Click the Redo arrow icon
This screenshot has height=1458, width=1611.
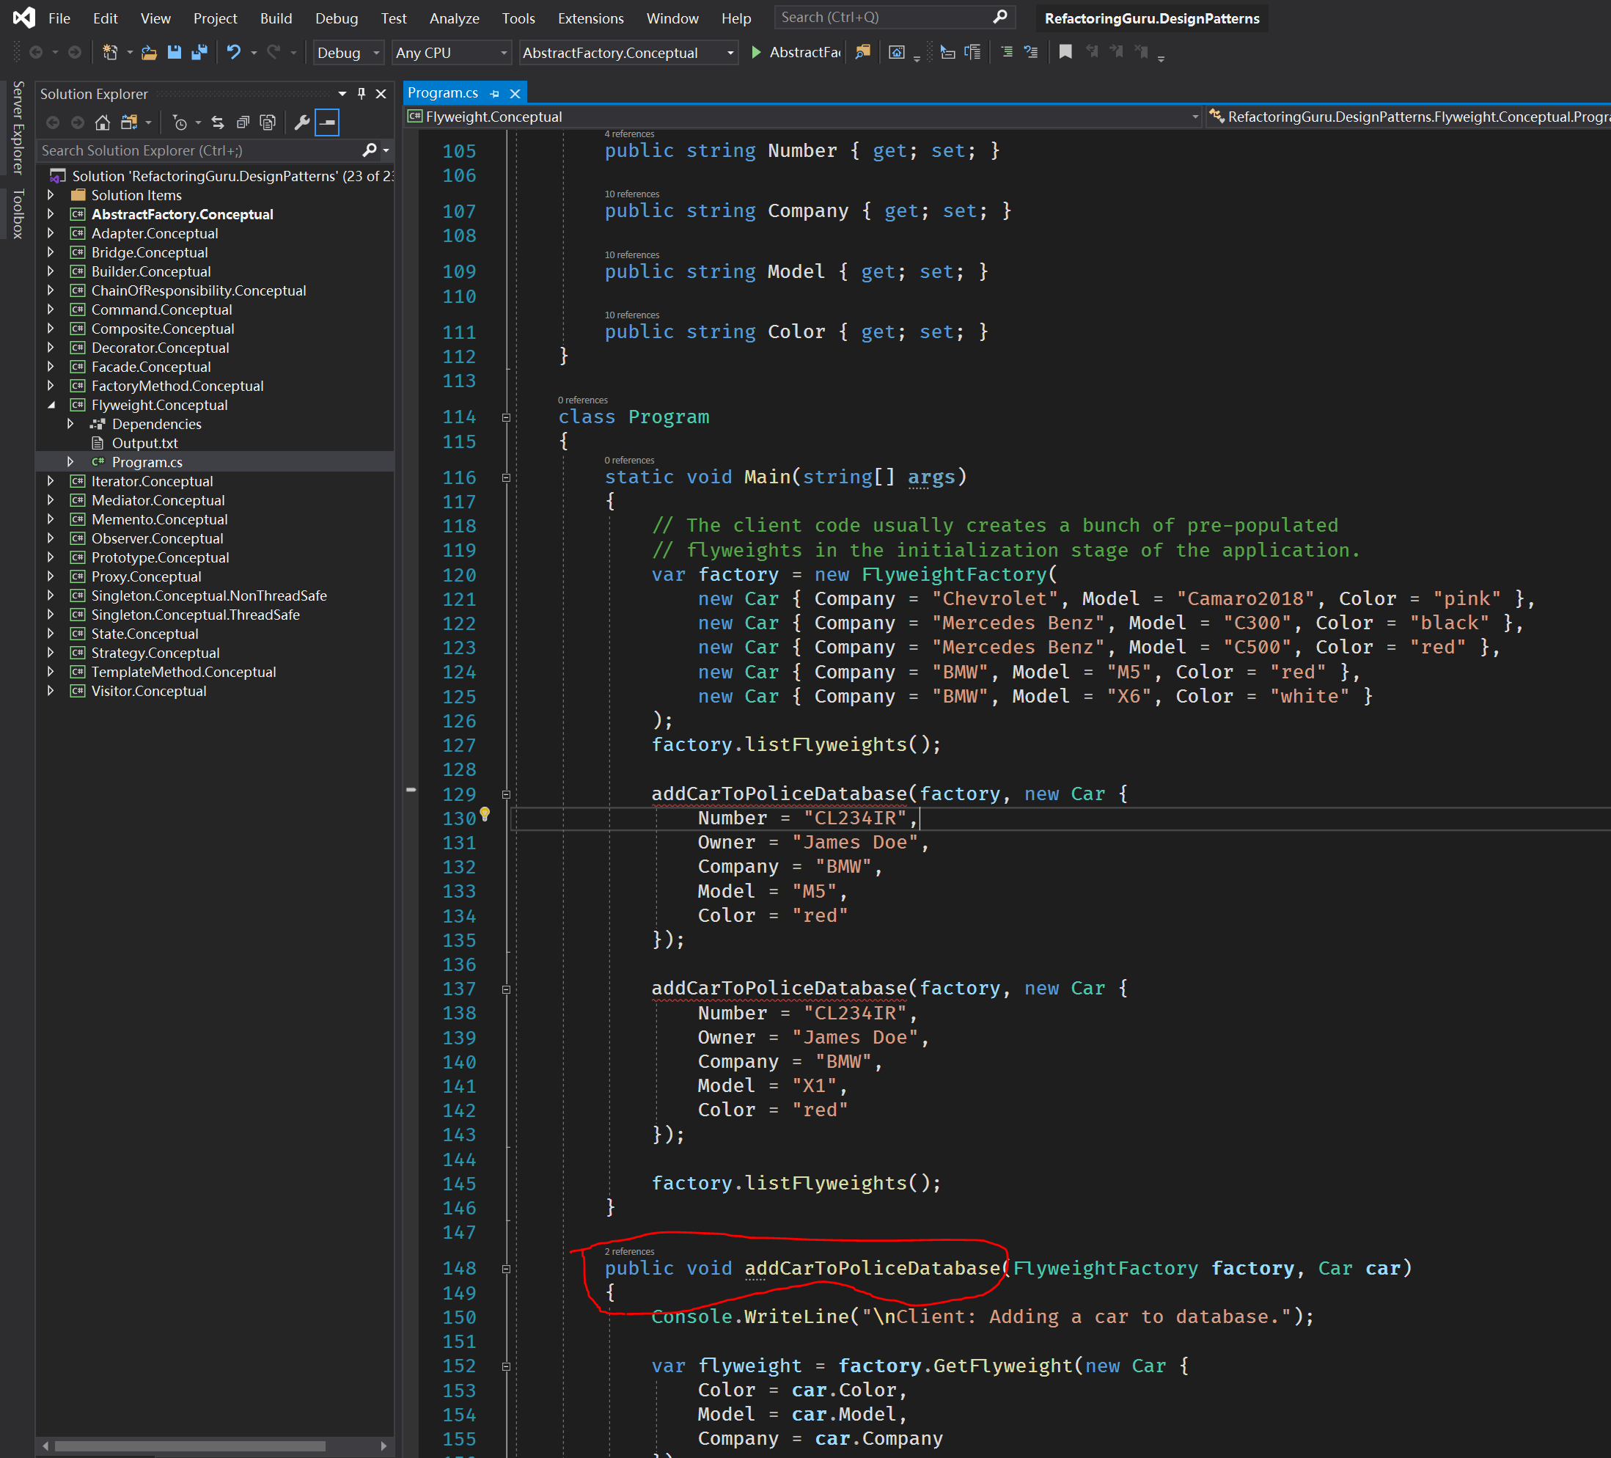[274, 53]
